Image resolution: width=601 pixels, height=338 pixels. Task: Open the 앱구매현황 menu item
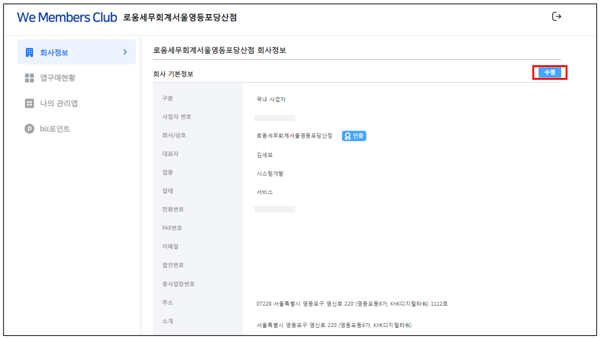pyautogui.click(x=58, y=78)
